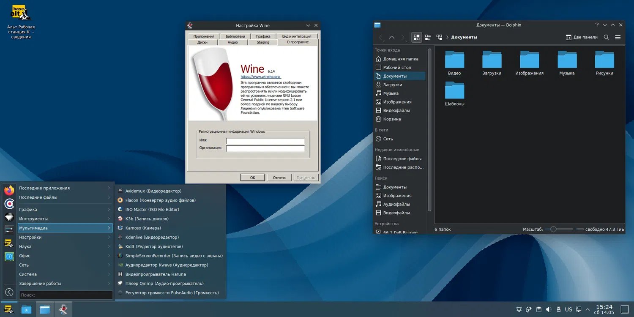Switch Dolphin to details tree view mode

click(x=439, y=37)
